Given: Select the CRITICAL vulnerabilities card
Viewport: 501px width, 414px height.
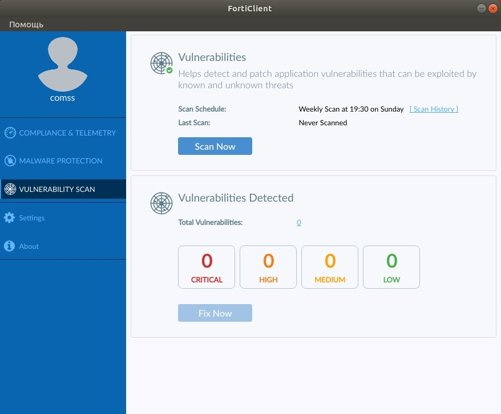Looking at the screenshot, I should [207, 267].
